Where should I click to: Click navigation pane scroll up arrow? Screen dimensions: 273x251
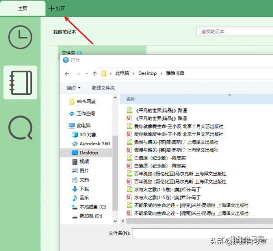click(115, 97)
